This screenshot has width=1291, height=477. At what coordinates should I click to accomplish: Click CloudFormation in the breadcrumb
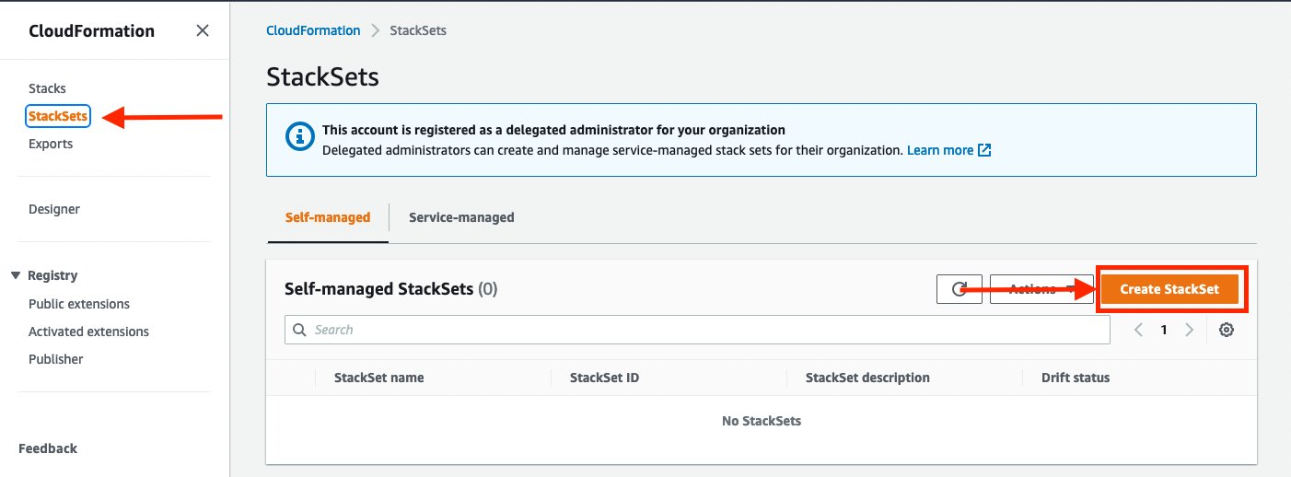(x=313, y=30)
